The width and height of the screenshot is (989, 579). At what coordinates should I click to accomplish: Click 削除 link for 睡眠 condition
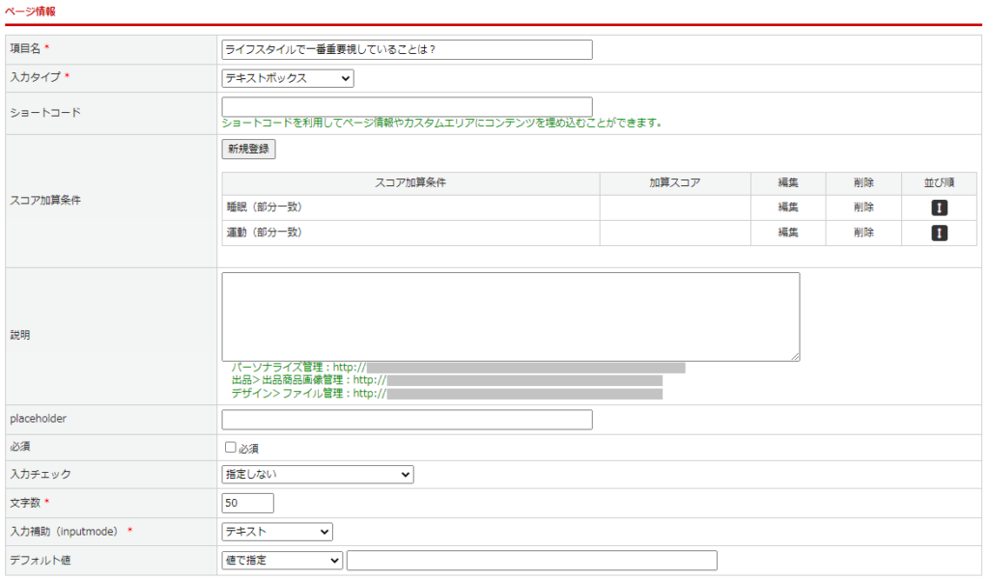click(863, 207)
